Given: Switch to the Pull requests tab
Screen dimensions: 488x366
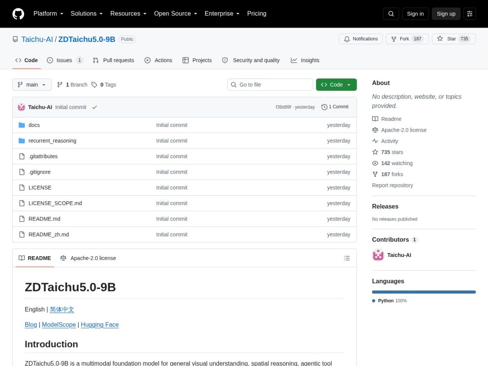Looking at the screenshot, I should coord(113,60).
